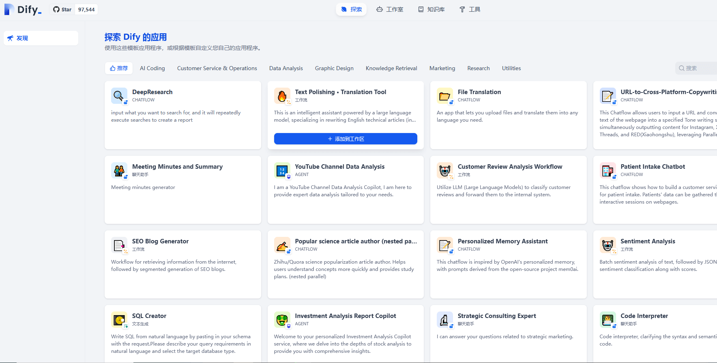
Task: Select the File Translation folder icon
Action: tap(444, 96)
